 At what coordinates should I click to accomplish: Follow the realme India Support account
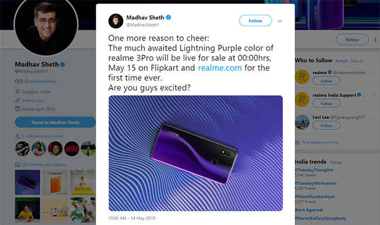pyautogui.click(x=326, y=104)
